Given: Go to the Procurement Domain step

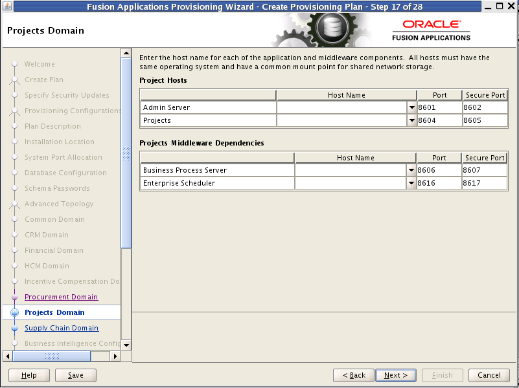Looking at the screenshot, I should coord(62,297).
